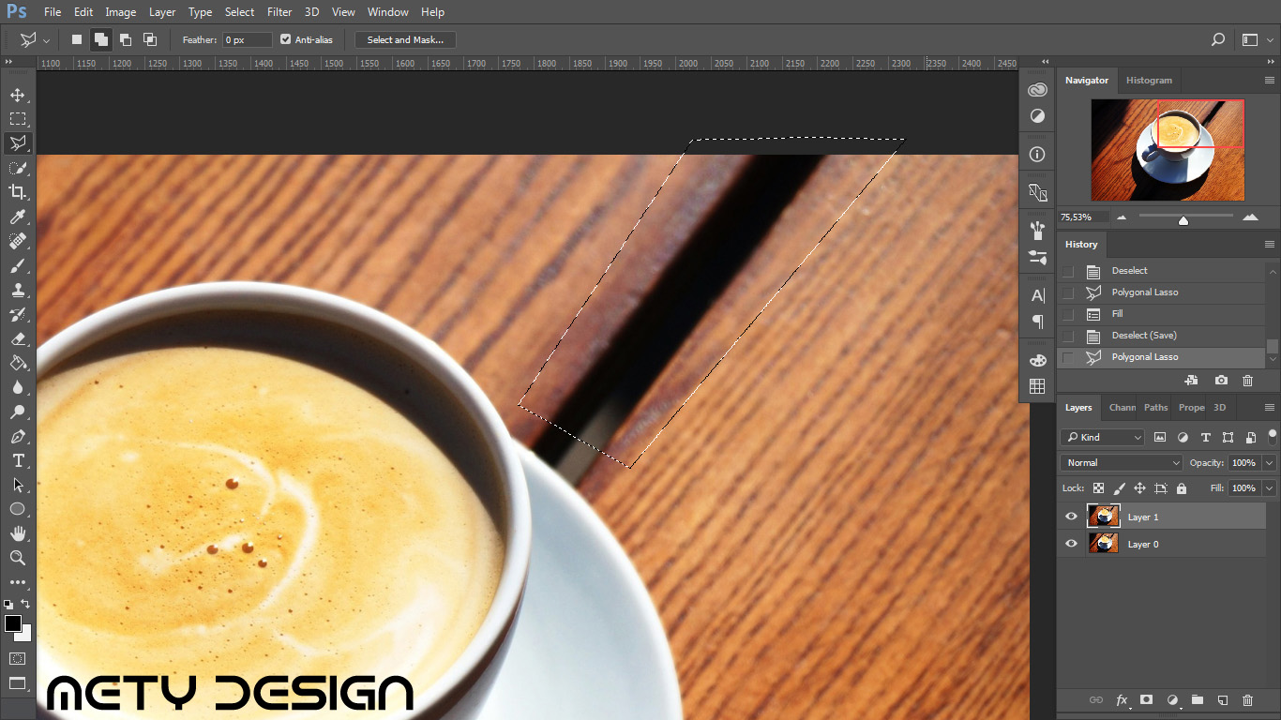Switch to the Histogram tab
The height and width of the screenshot is (720, 1281).
tap(1149, 81)
